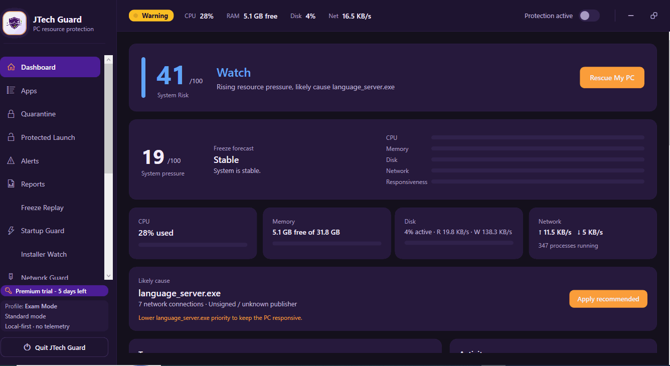Click the Apply recommended button
This screenshot has width=670, height=366.
(608, 299)
